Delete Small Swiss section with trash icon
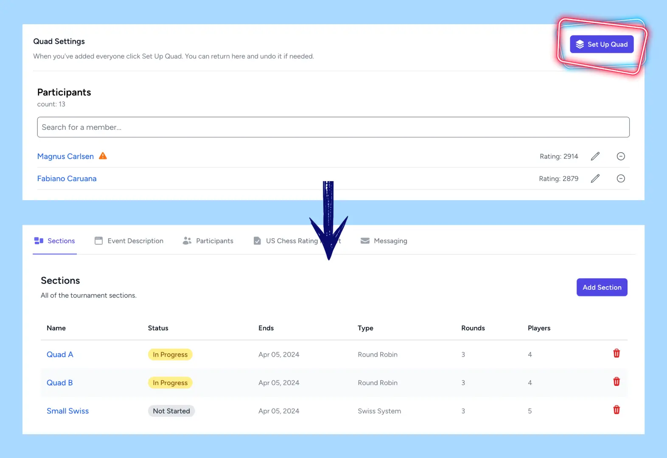667x458 pixels. coord(616,410)
